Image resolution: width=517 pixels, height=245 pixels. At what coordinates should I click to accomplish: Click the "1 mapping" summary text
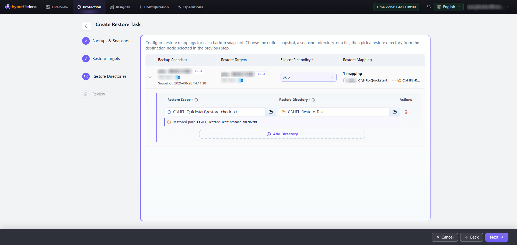(352, 73)
